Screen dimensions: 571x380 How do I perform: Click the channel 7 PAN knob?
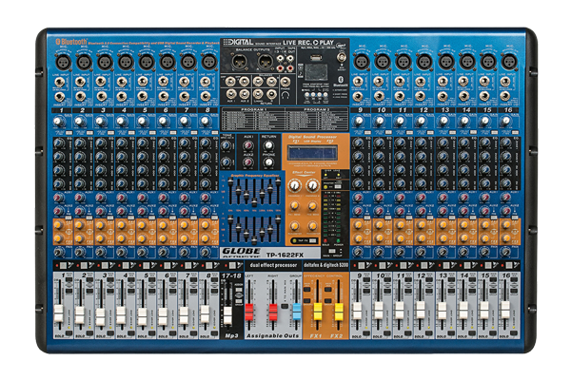pos(185,252)
